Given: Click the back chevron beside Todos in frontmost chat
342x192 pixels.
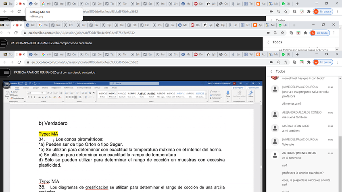Looking at the screenshot, I should (x=268, y=71).
